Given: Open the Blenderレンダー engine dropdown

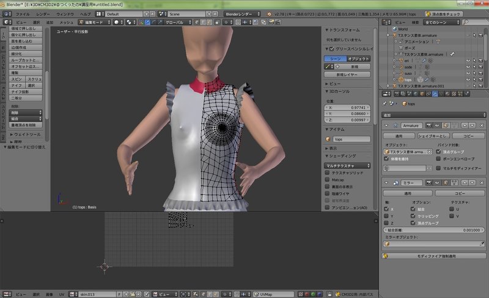Looking at the screenshot, I should pyautogui.click(x=242, y=14).
